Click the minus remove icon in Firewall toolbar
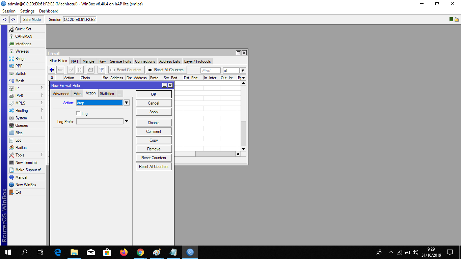 click(x=60, y=70)
